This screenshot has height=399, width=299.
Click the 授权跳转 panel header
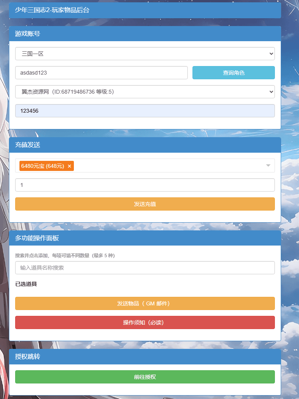click(145, 357)
